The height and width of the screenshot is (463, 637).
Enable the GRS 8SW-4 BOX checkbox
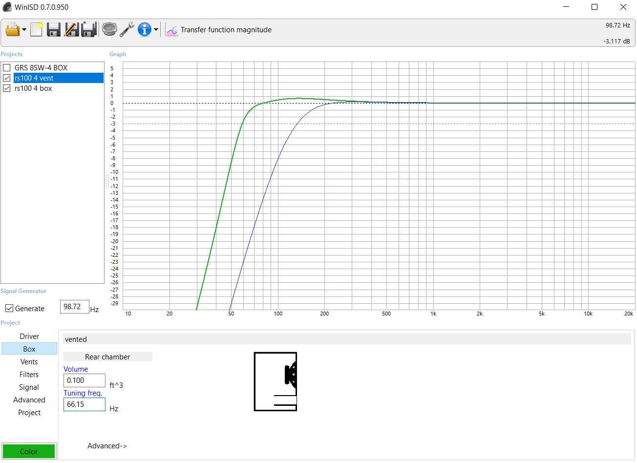pos(7,68)
